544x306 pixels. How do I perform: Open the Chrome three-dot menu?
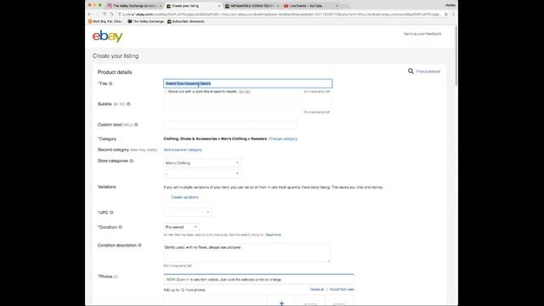click(x=453, y=14)
